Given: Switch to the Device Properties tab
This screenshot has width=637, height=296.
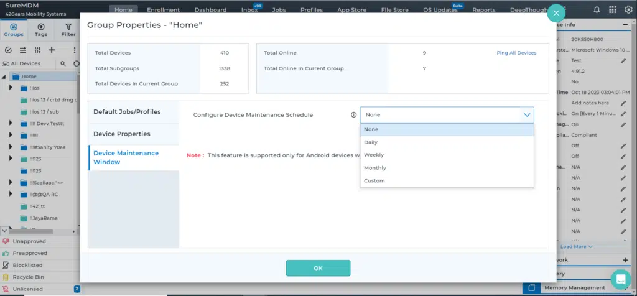Looking at the screenshot, I should pyautogui.click(x=121, y=134).
